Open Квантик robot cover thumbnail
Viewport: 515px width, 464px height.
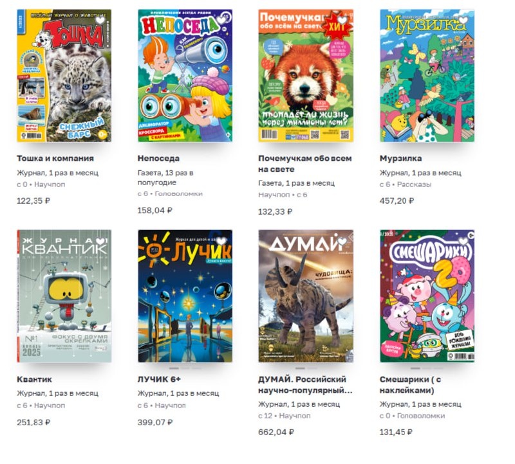click(64, 296)
